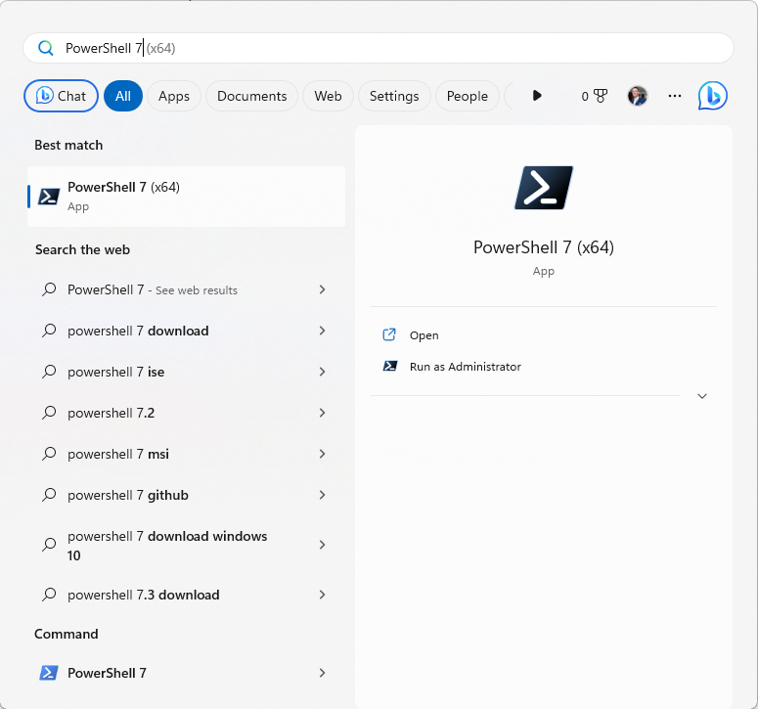Expand more actions in the preview pane
Image resolution: width=758 pixels, height=709 pixels.
[x=702, y=396]
